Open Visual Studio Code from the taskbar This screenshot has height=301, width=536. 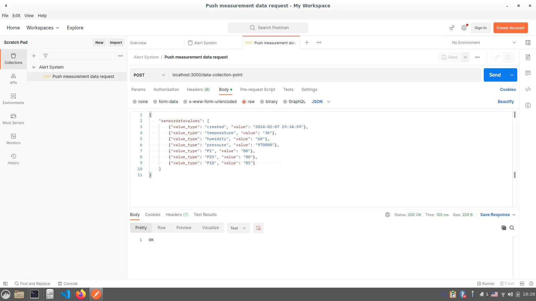[65, 294]
